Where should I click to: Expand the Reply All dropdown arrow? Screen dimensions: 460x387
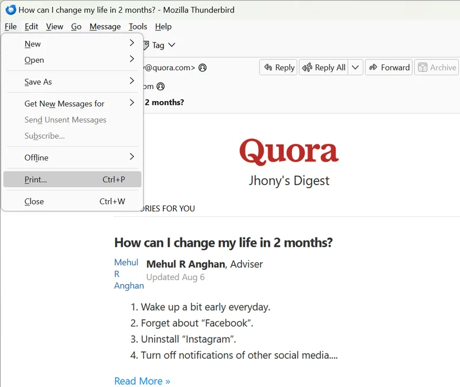click(x=355, y=67)
